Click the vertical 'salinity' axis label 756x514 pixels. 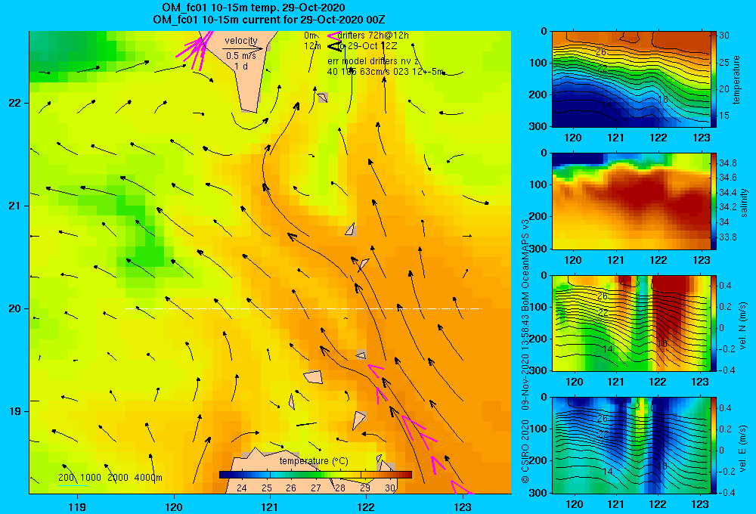tap(743, 203)
